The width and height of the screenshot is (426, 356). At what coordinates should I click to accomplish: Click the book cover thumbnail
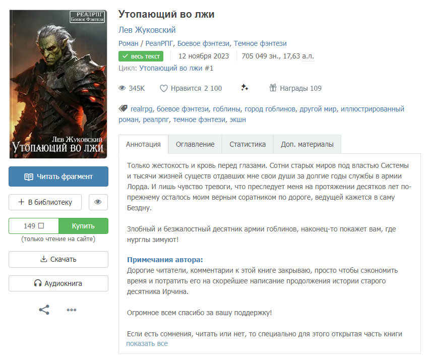tap(58, 84)
